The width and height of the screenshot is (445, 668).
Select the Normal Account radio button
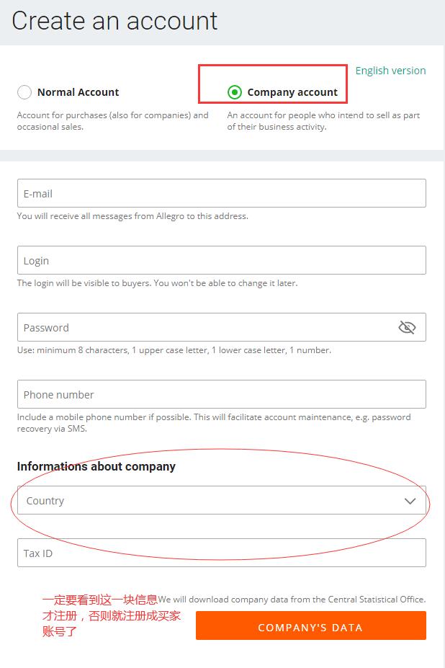tap(24, 92)
